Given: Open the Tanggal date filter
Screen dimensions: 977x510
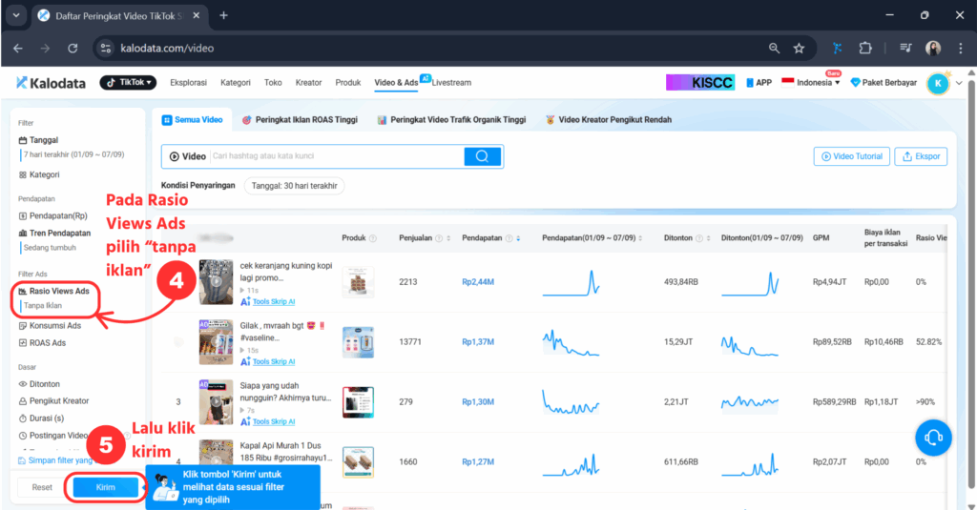Looking at the screenshot, I should pos(38,140).
